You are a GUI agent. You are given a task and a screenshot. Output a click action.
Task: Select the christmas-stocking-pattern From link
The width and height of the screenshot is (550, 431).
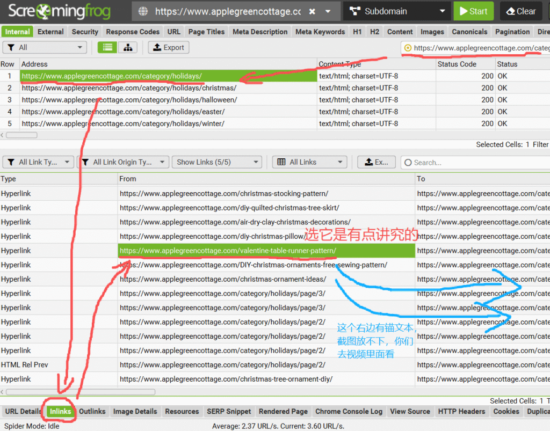pyautogui.click(x=224, y=193)
